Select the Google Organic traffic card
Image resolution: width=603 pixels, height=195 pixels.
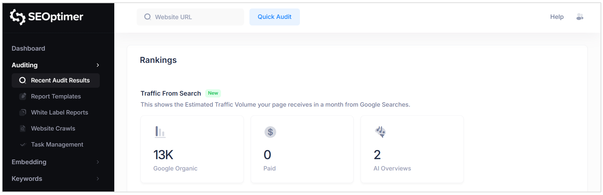coord(192,149)
